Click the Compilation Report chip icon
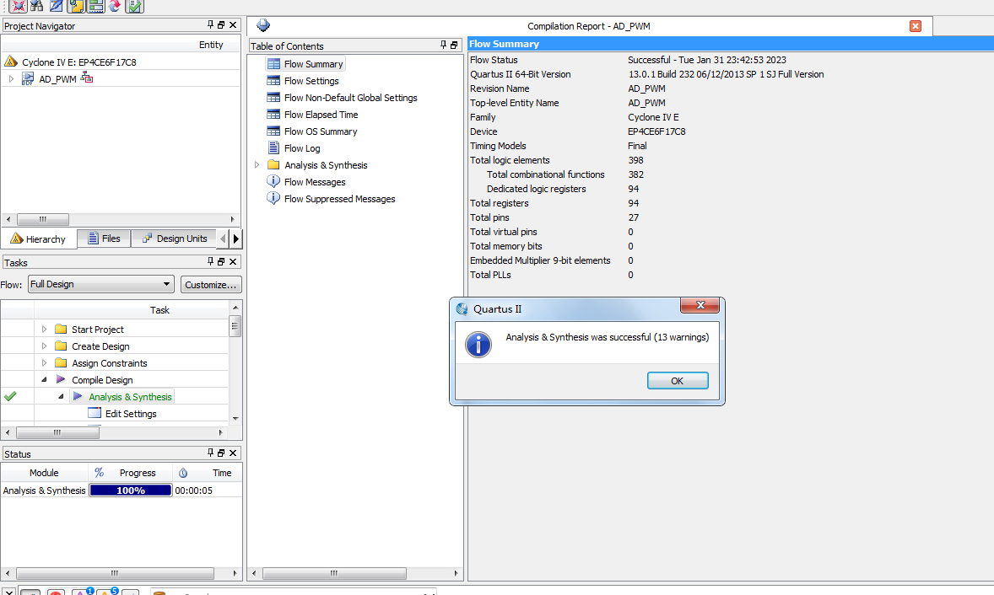Screen dimensions: 994x595 coord(263,25)
